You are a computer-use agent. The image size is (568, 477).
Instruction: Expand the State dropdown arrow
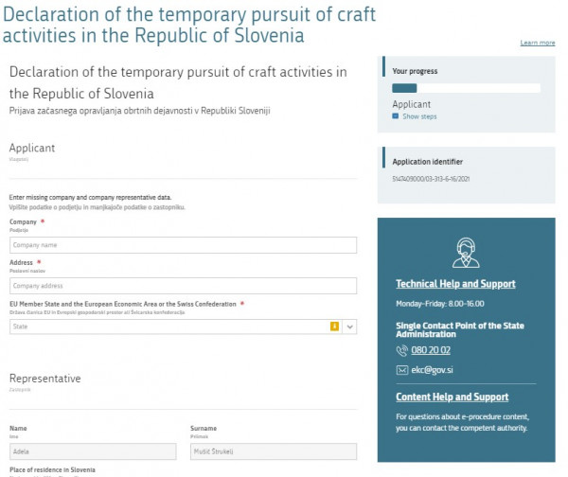tap(349, 327)
